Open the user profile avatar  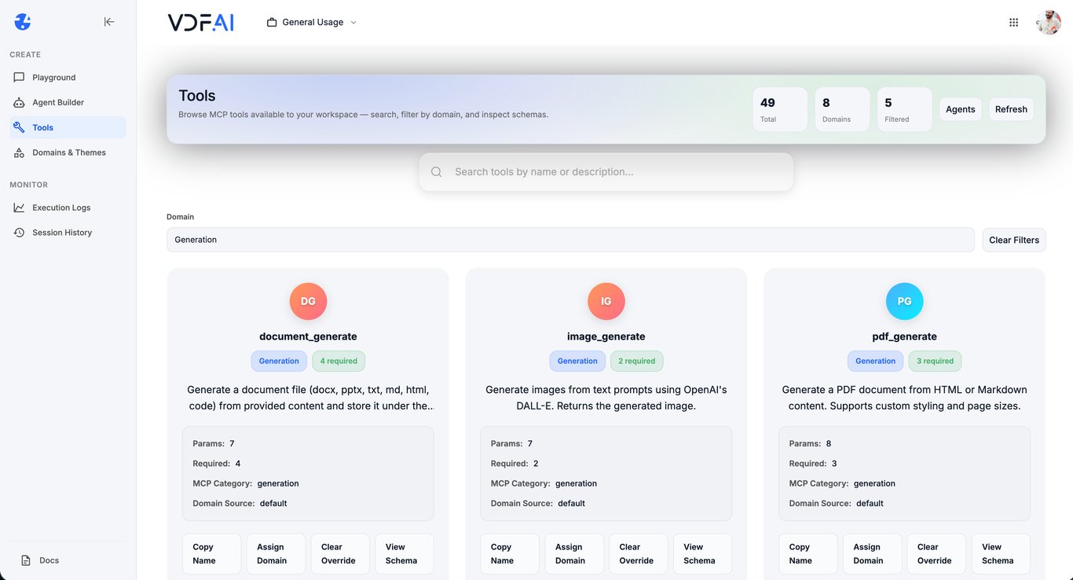pos(1048,22)
